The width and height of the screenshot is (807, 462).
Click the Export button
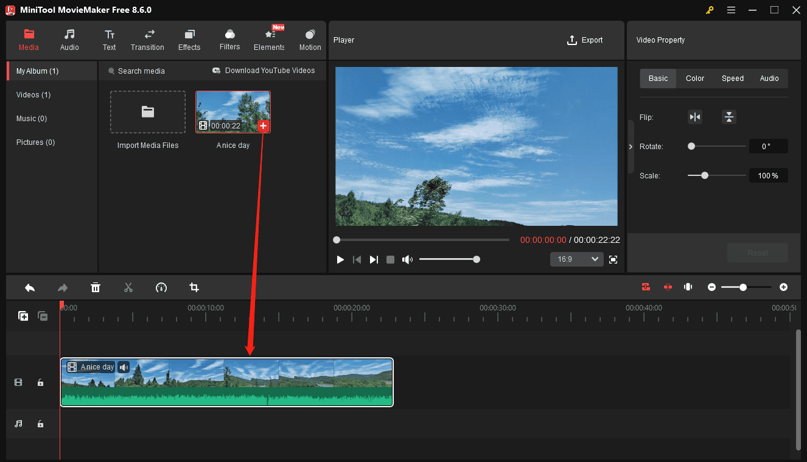tap(585, 40)
